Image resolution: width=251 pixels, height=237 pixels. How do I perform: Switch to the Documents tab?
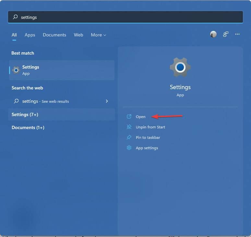coord(54,35)
